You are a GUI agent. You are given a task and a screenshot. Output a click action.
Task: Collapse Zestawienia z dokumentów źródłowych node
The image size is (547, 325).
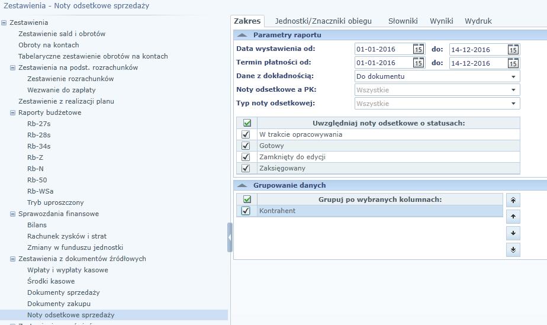(x=12, y=259)
